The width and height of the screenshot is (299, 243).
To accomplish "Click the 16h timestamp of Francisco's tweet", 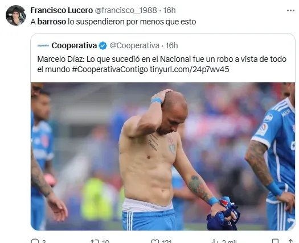I will 169,10.
